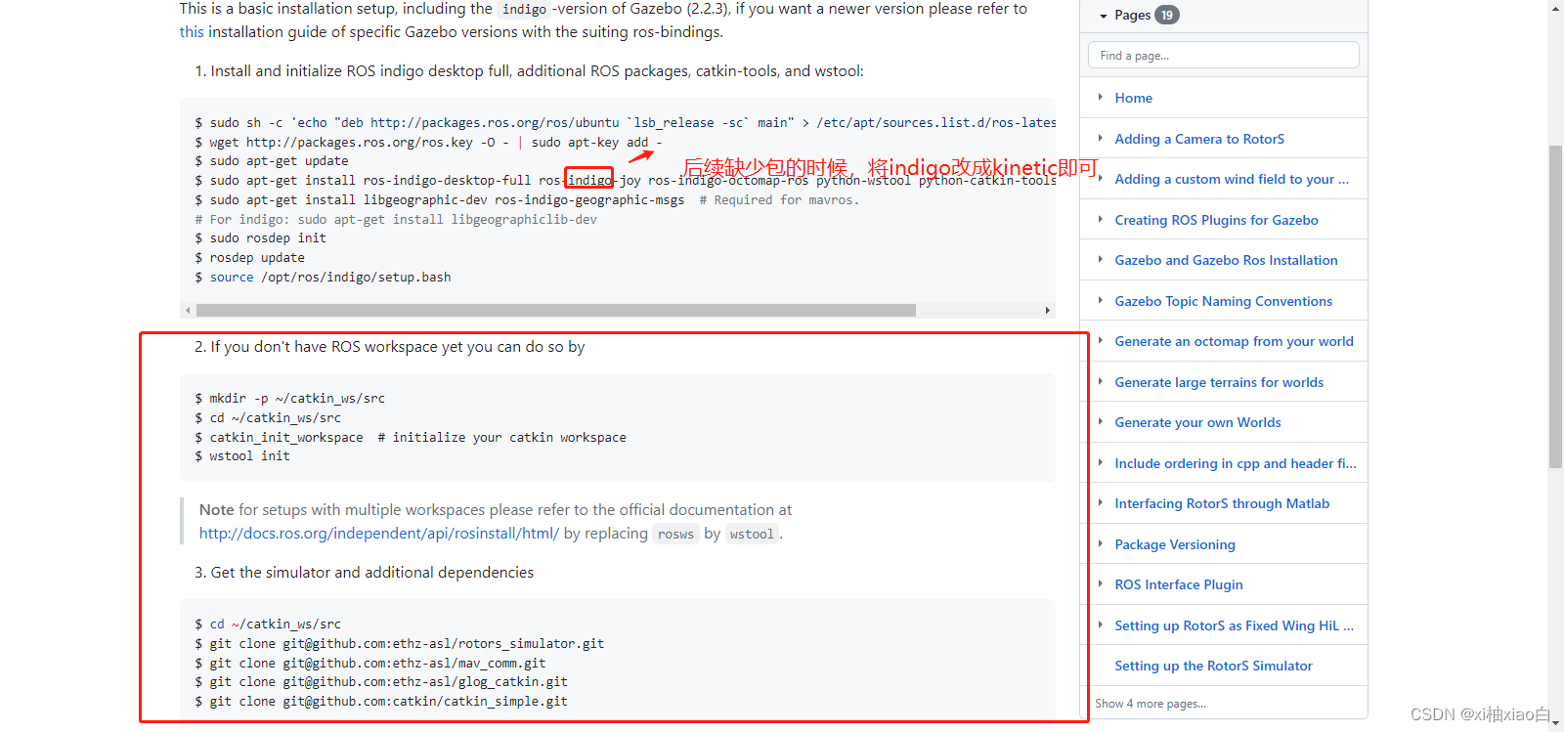Expand Generate your own Worlds arrow
The width and height of the screenshot is (1564, 732).
(x=1101, y=421)
